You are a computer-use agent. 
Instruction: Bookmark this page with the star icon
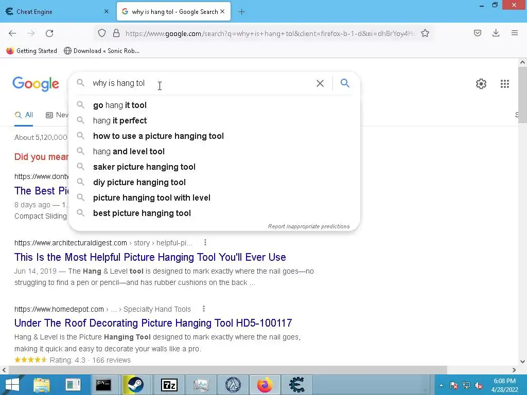[425, 33]
